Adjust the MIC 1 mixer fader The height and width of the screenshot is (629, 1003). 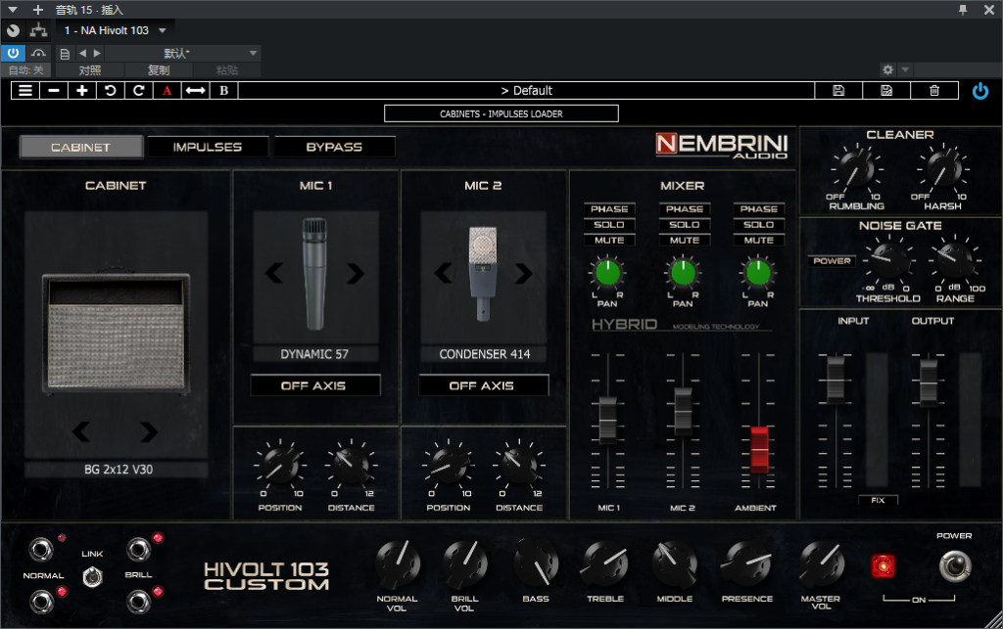pyautogui.click(x=607, y=421)
